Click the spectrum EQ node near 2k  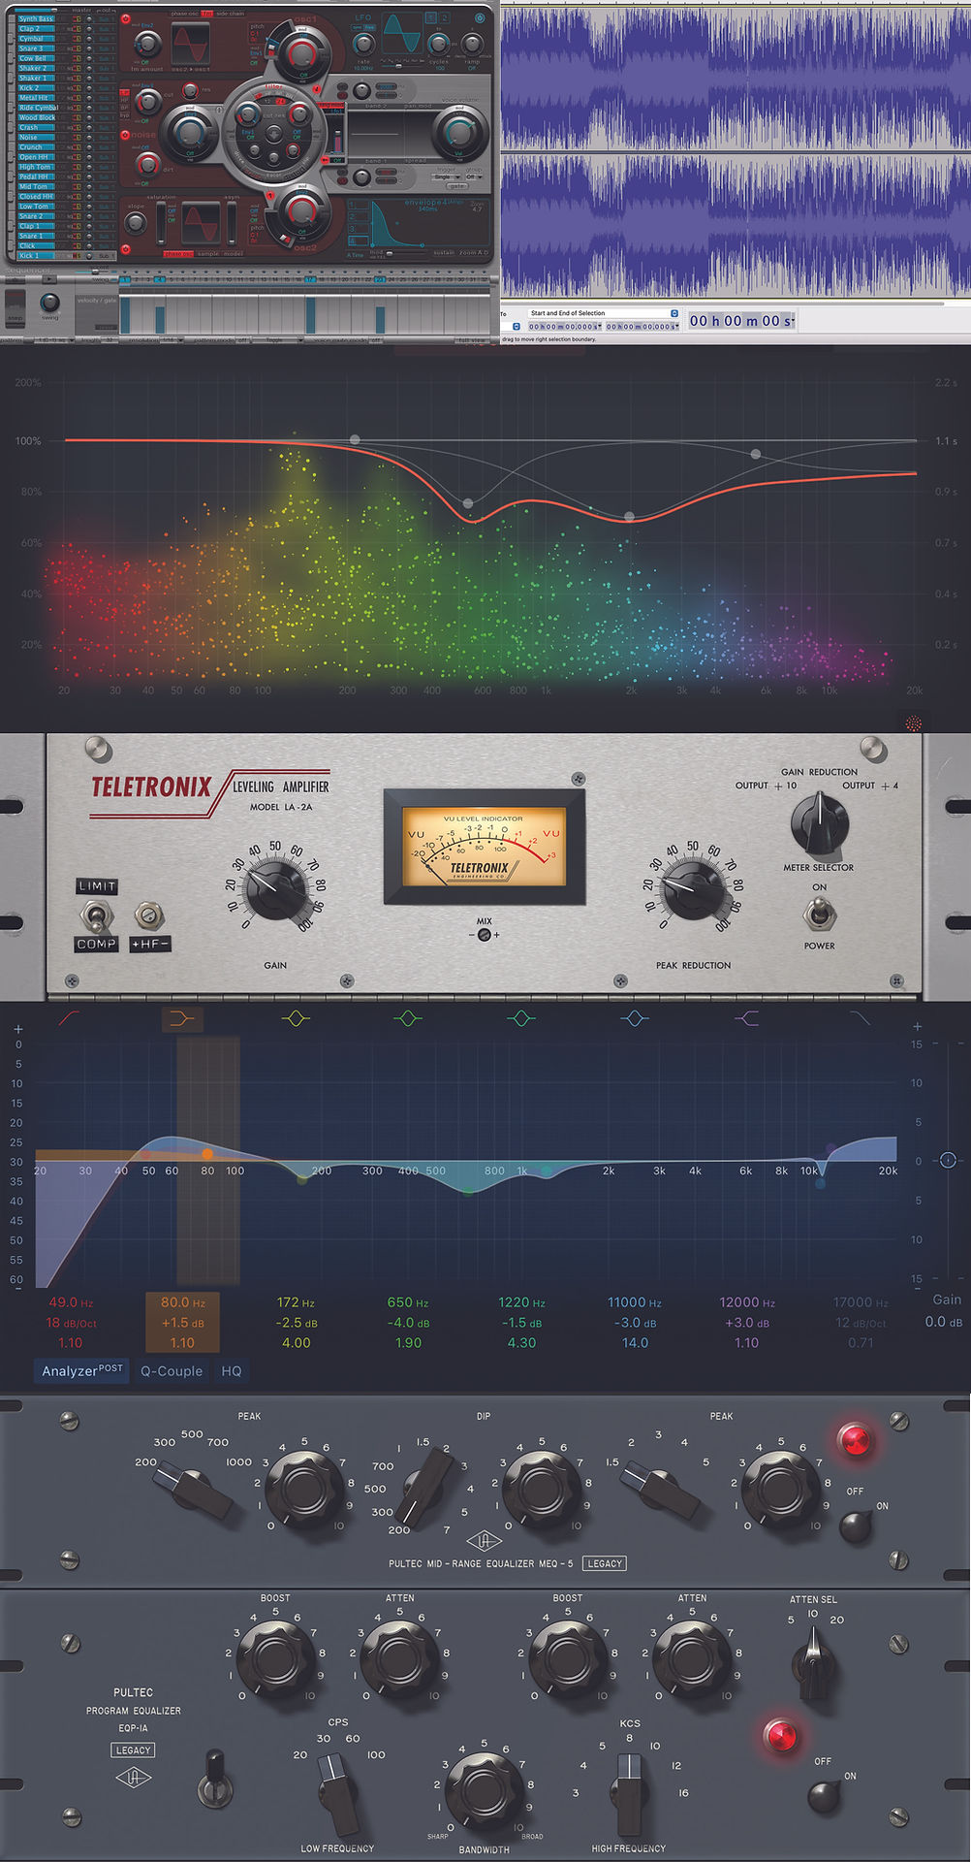point(629,517)
